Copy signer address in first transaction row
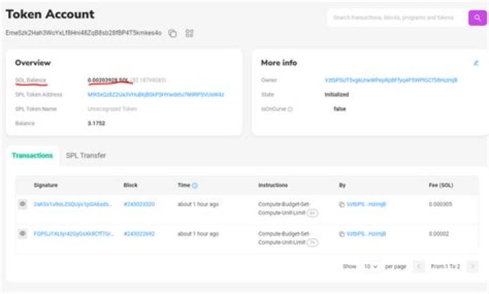 tap(342, 204)
